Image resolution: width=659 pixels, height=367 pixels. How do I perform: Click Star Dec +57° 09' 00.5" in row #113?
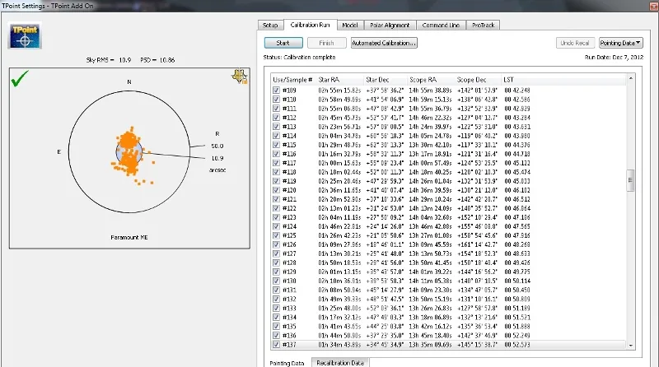(385, 127)
